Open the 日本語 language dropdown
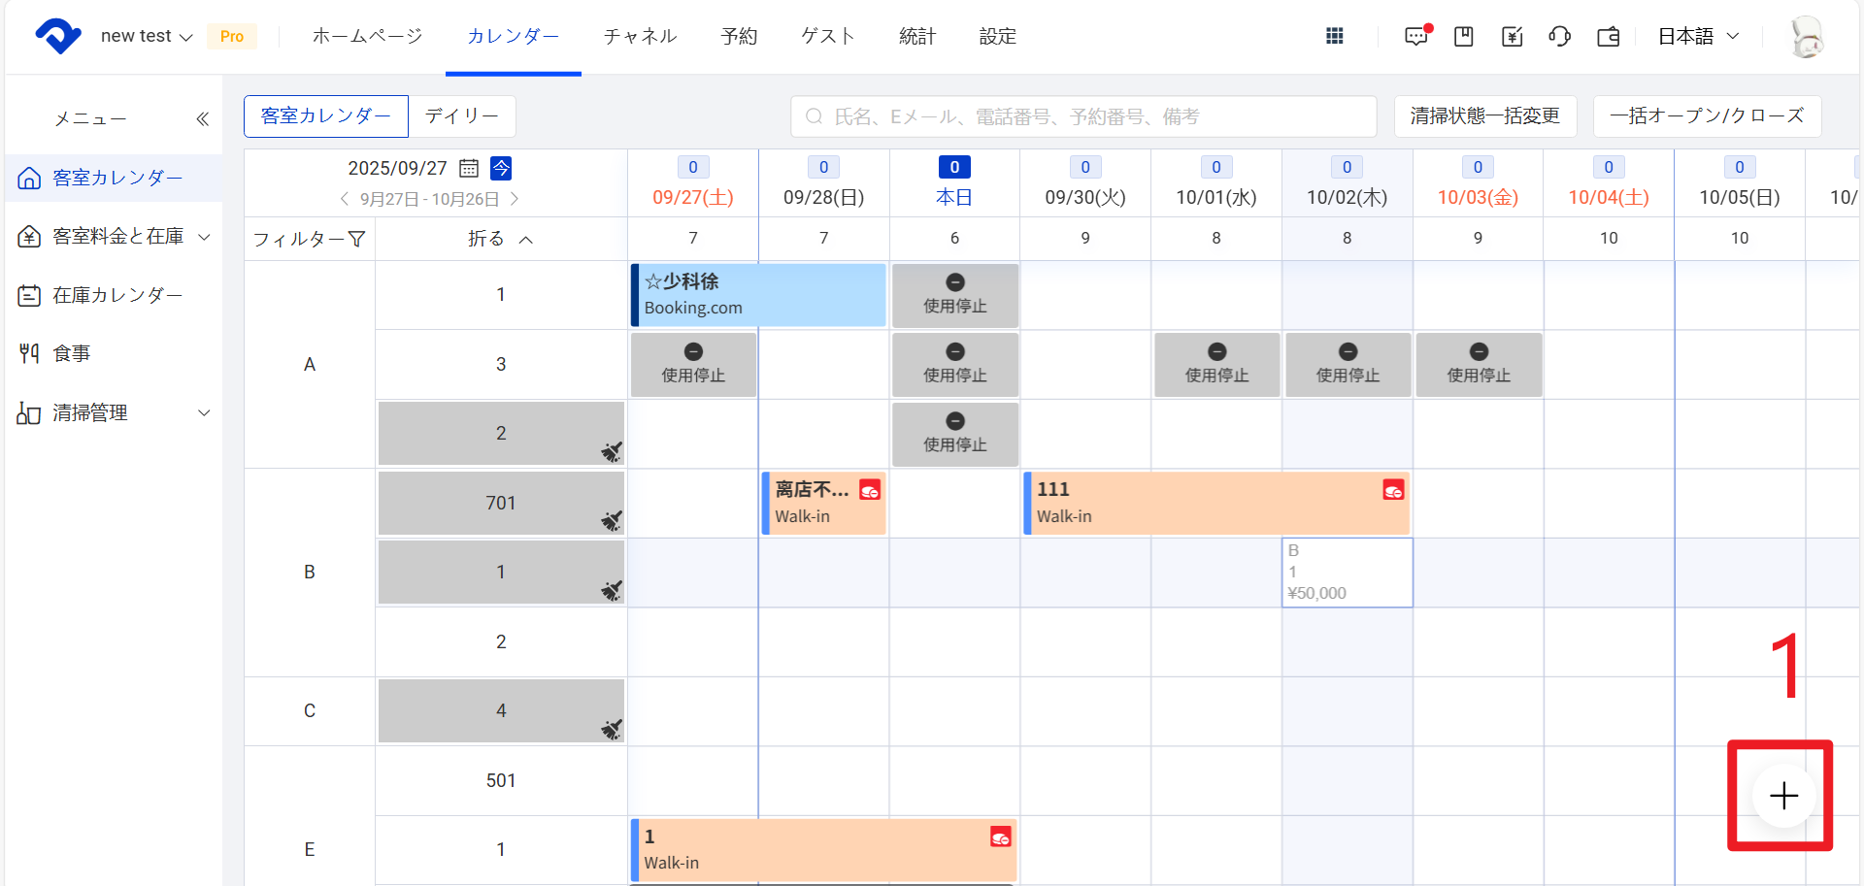Screen dimensions: 1864x886 pos(1698,36)
